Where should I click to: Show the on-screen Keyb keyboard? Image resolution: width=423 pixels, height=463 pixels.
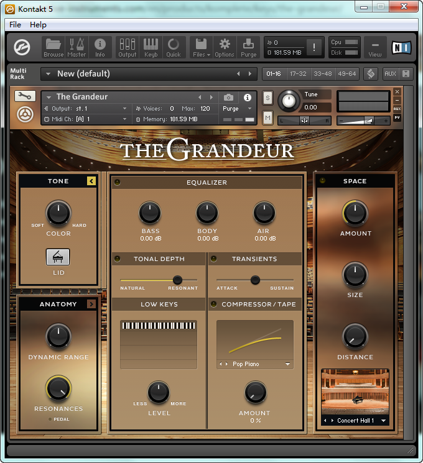(151, 47)
